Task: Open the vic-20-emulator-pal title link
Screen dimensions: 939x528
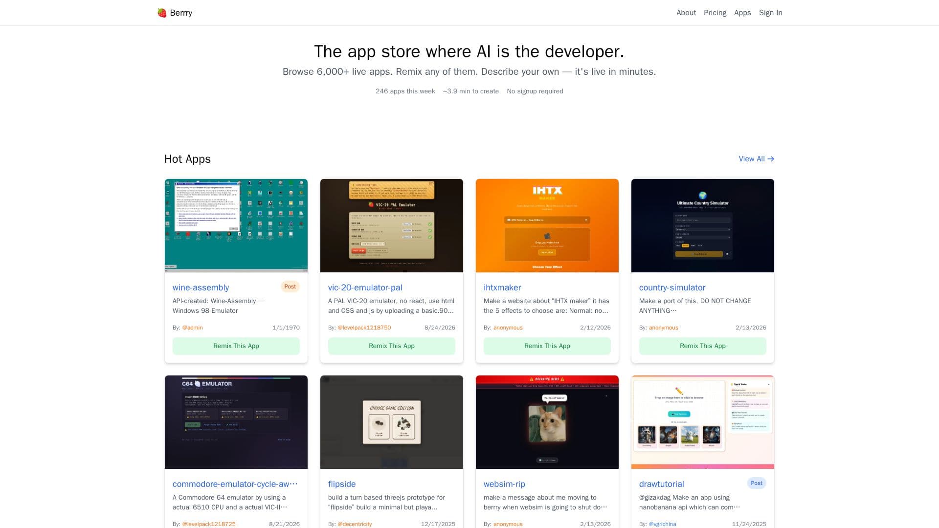Action: 365,287
